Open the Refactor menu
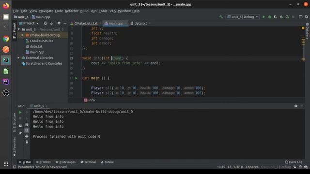310x174 pixels. (72, 11)
